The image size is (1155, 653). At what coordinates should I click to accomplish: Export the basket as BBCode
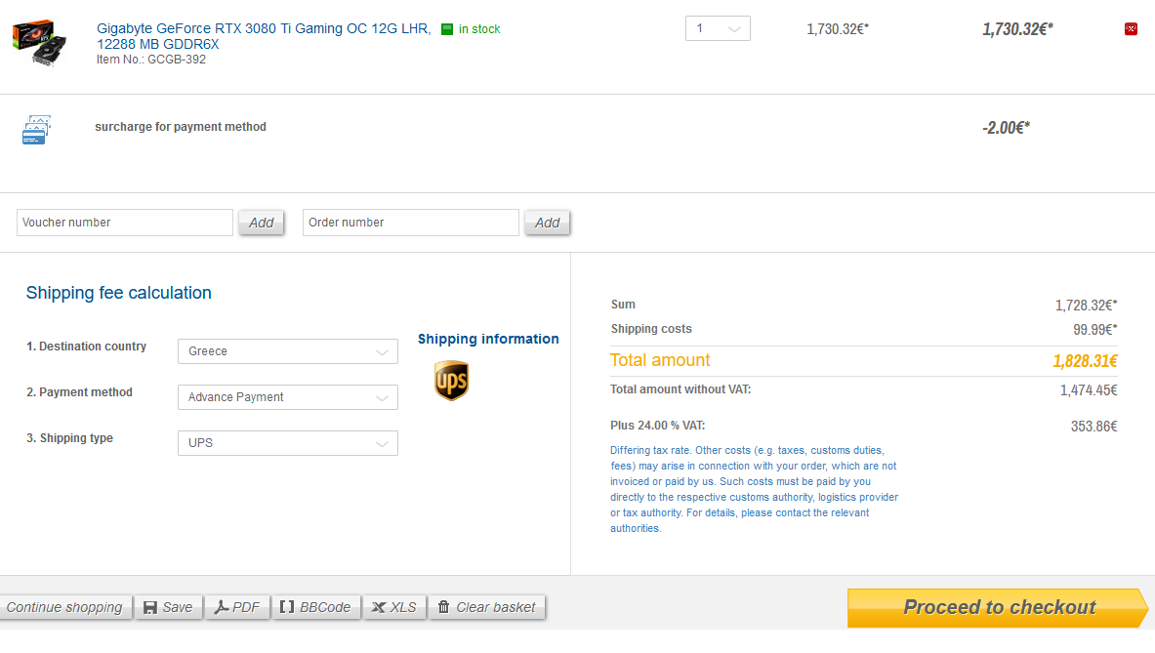(315, 607)
